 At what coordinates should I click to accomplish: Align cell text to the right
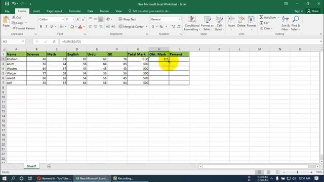[x=101, y=27]
